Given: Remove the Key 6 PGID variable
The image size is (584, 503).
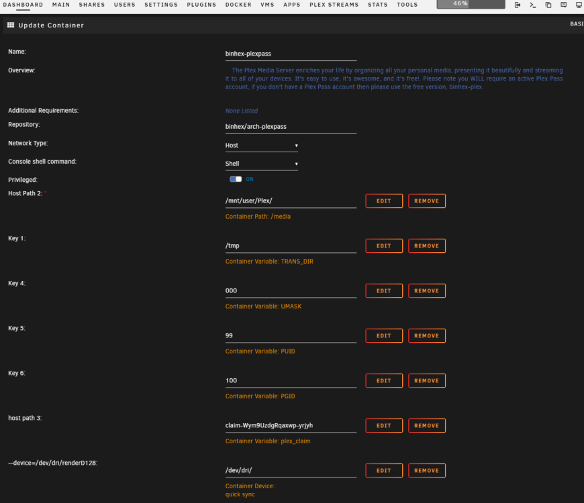Looking at the screenshot, I should (427, 380).
